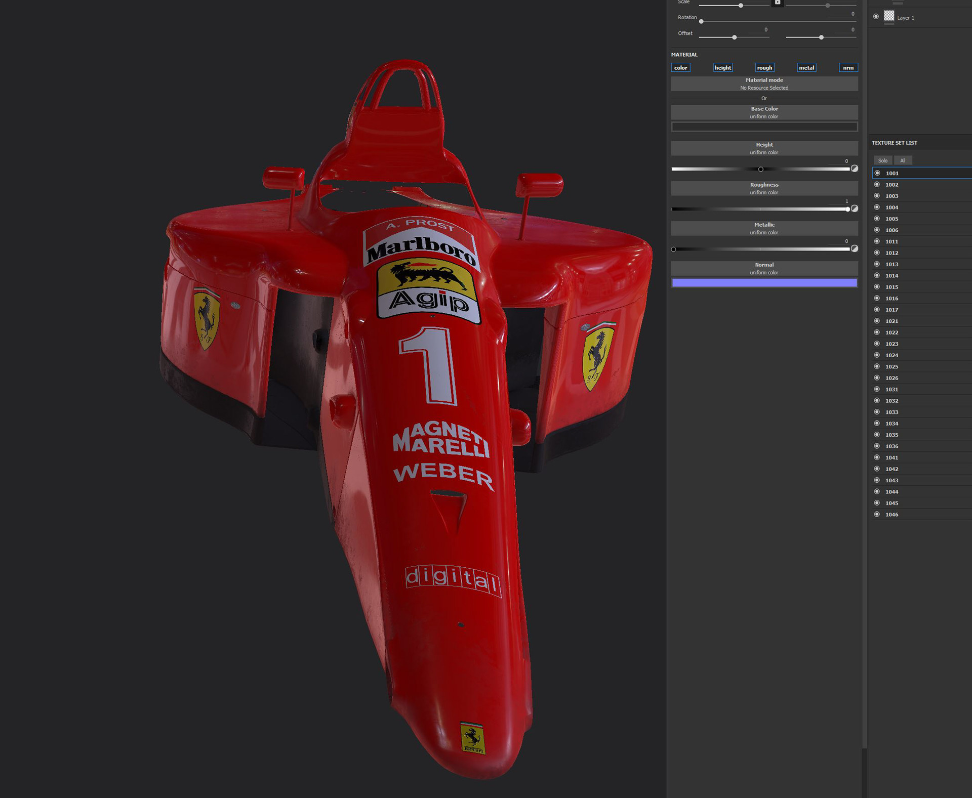The image size is (972, 798).
Task: Click the Layer 1 checkered thumbnail
Action: point(889,16)
